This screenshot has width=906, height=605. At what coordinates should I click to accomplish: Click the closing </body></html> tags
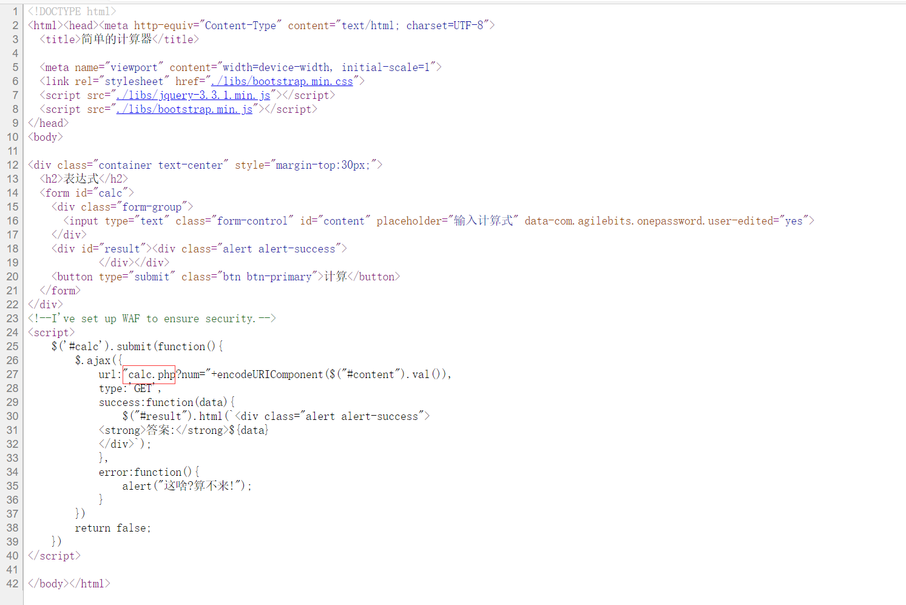click(69, 584)
